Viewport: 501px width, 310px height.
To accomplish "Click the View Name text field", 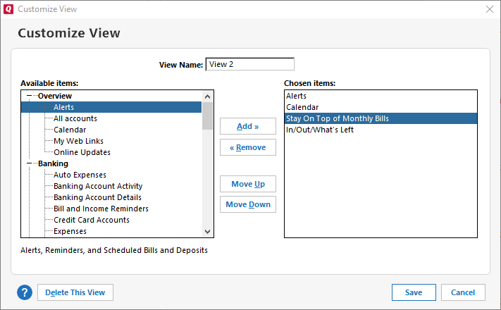I will [x=249, y=64].
